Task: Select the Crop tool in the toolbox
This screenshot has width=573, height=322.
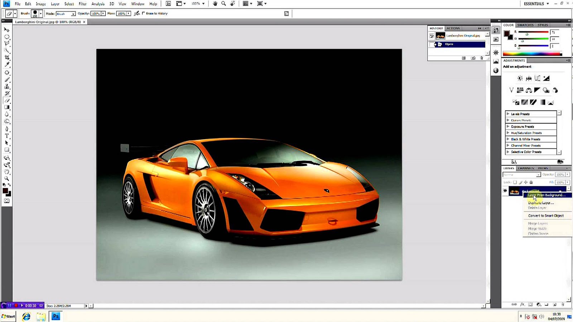Action: (x=7, y=58)
